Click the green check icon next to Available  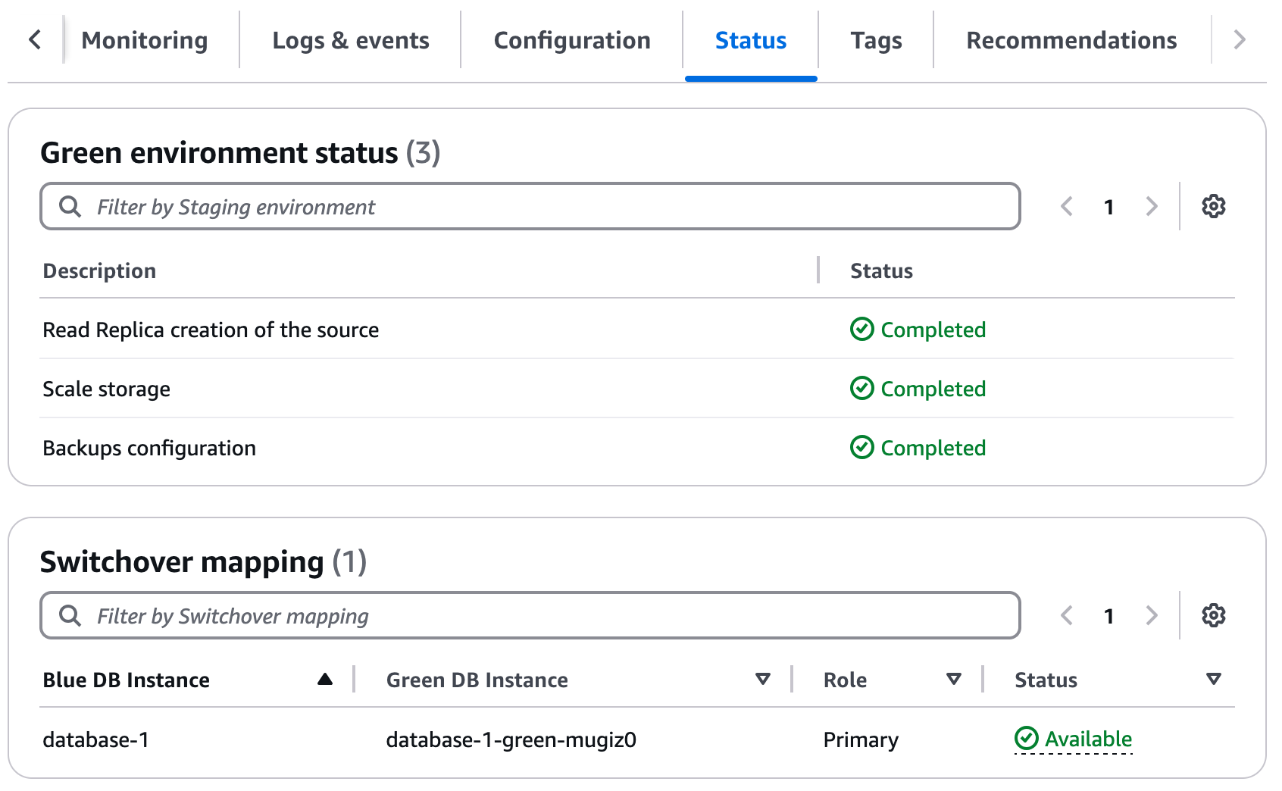[1026, 738]
